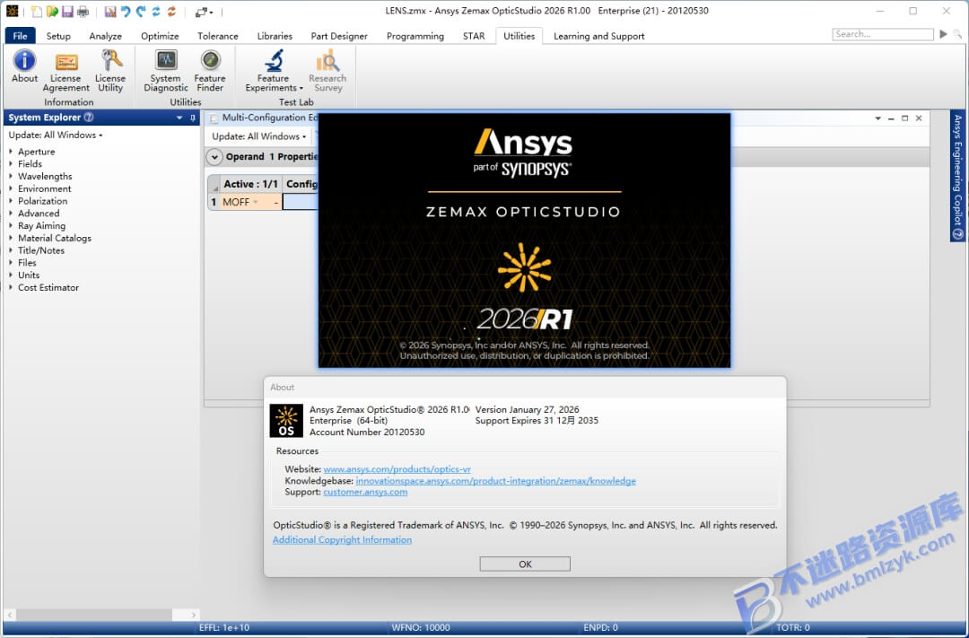The height and width of the screenshot is (638, 969).
Task: Redo the last action
Action: (141, 11)
